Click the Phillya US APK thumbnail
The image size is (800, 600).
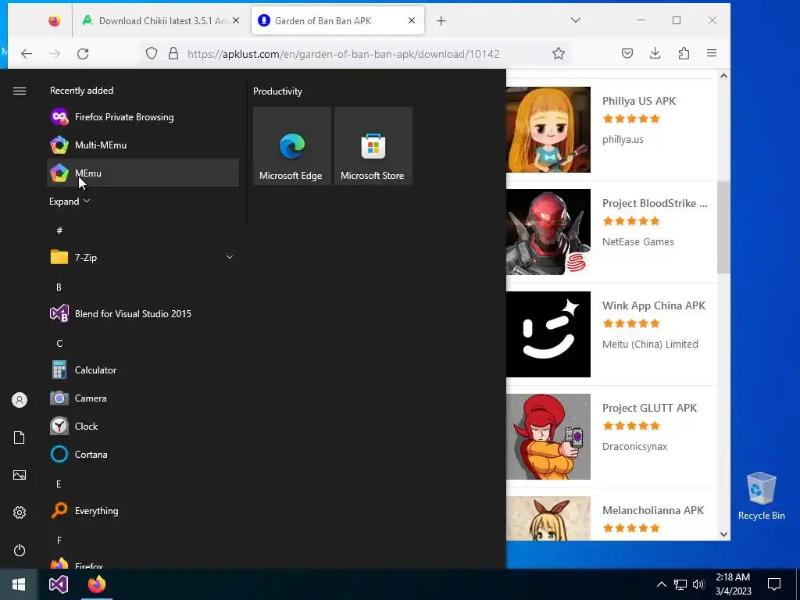(548, 130)
